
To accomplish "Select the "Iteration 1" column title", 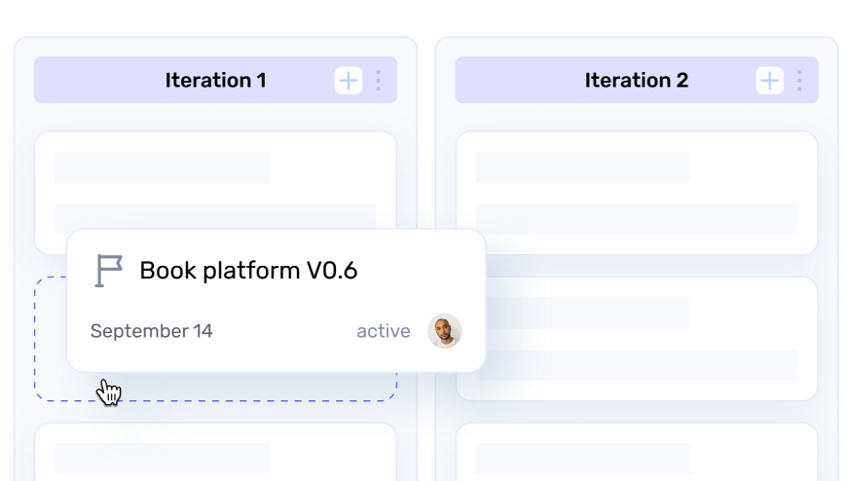I will (215, 81).
